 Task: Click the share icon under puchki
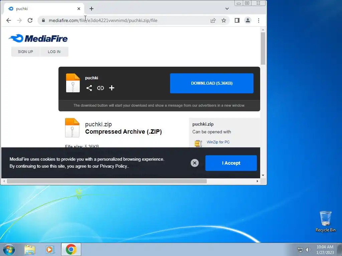pos(89,88)
